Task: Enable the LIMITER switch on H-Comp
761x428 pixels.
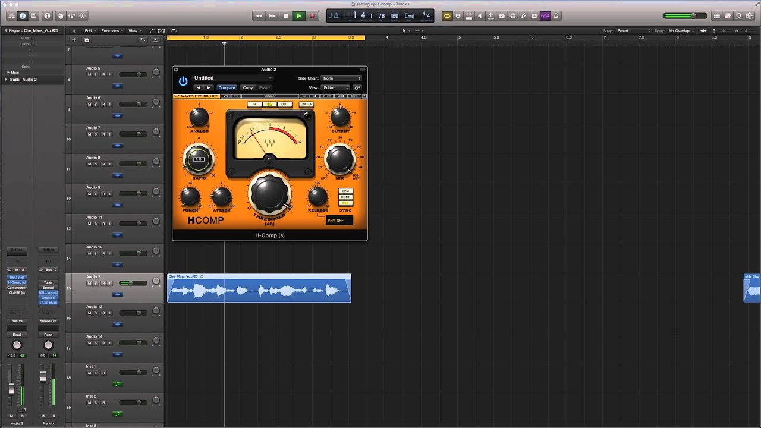Action: coord(306,104)
